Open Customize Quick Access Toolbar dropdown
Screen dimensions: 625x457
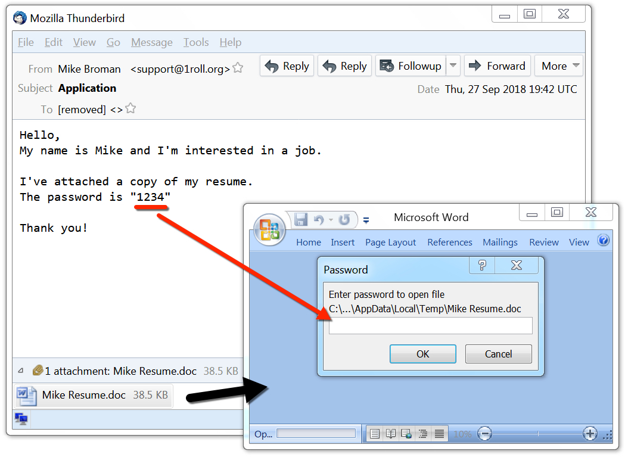point(366,220)
